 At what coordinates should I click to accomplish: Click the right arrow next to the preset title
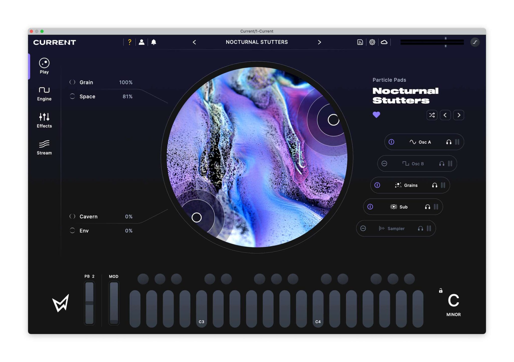point(319,42)
